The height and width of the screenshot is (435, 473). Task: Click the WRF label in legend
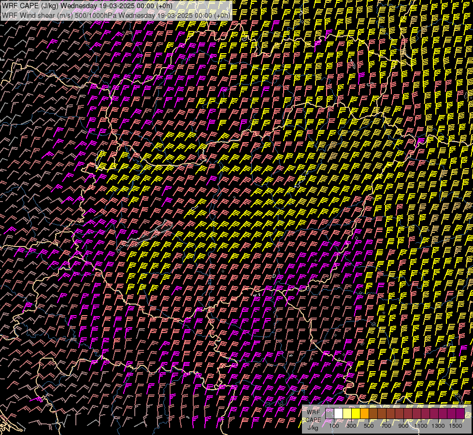pos(314,412)
